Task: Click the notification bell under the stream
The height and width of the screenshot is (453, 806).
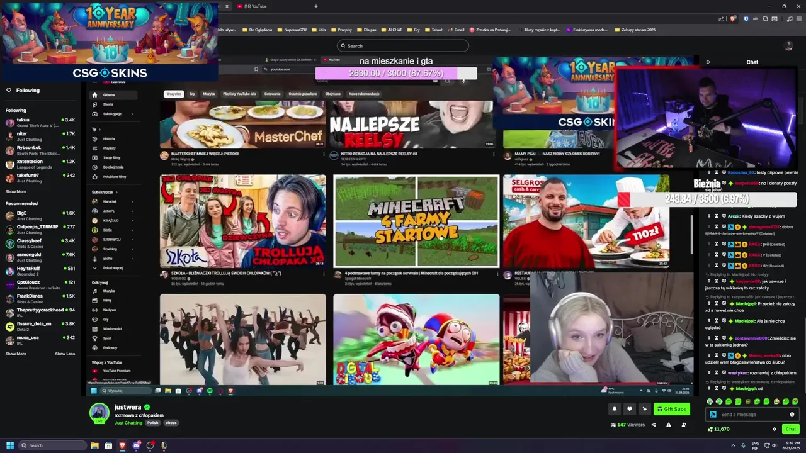Action: (x=615, y=409)
